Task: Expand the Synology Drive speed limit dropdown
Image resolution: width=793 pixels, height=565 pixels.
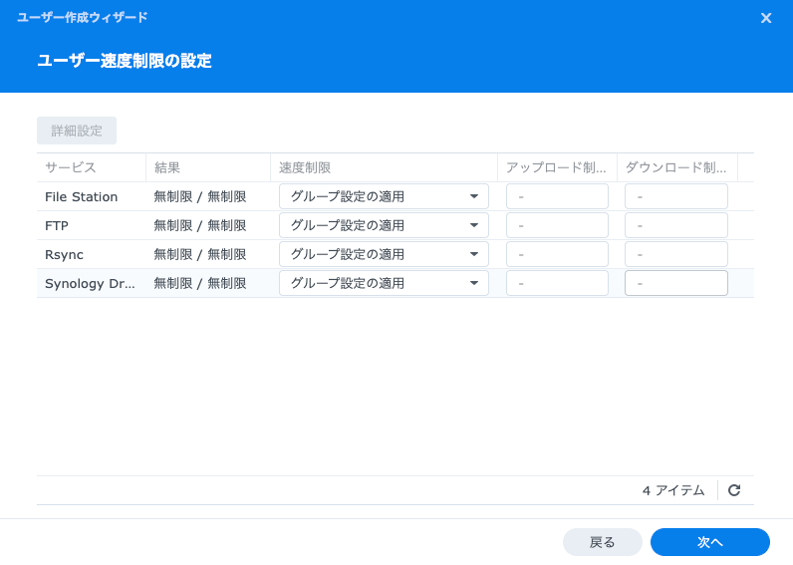Action: pos(384,283)
